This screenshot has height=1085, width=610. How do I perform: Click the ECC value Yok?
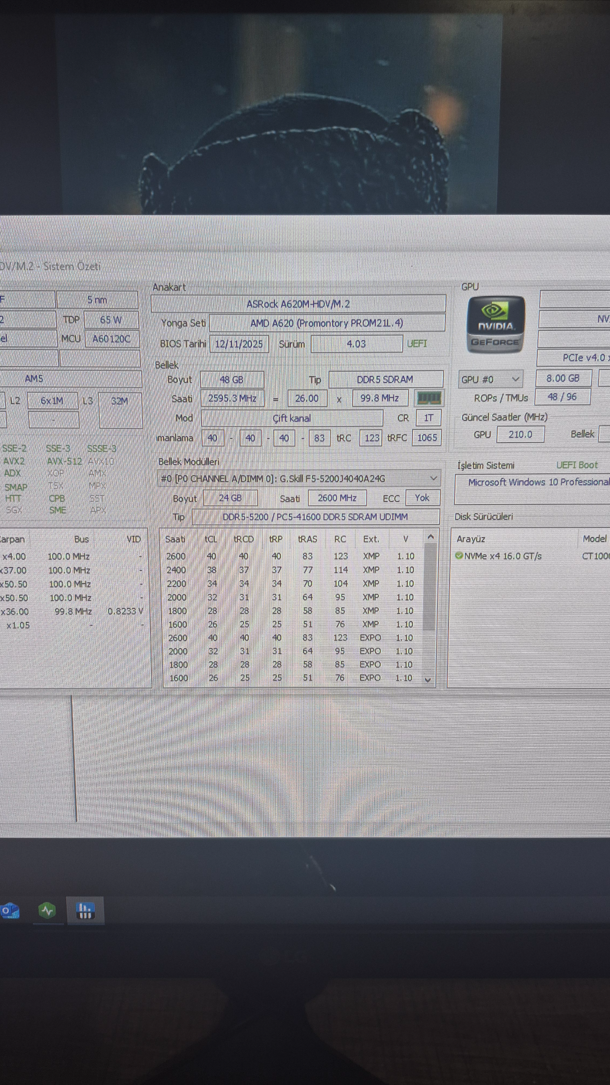coord(422,498)
